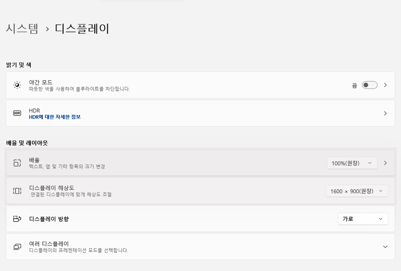Expand the 여러 디스플레이 section

click(x=386, y=247)
